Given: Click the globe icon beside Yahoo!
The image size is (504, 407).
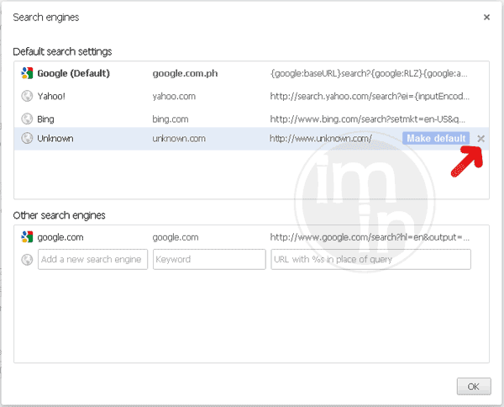Looking at the screenshot, I should [x=27, y=96].
